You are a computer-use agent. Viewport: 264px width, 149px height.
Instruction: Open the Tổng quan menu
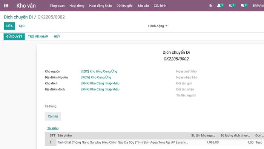point(57,6)
